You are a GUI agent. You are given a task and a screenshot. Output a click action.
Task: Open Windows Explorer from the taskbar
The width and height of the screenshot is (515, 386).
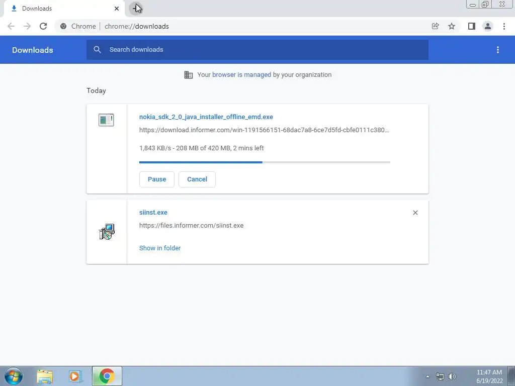45,376
